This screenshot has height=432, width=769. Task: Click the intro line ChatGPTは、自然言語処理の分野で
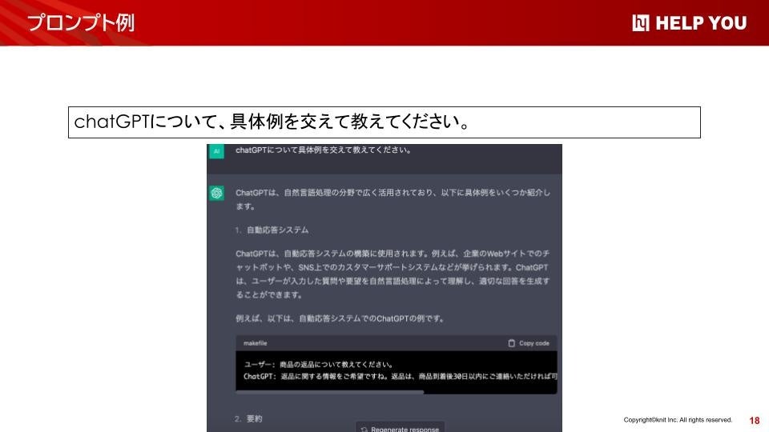pyautogui.click(x=393, y=199)
